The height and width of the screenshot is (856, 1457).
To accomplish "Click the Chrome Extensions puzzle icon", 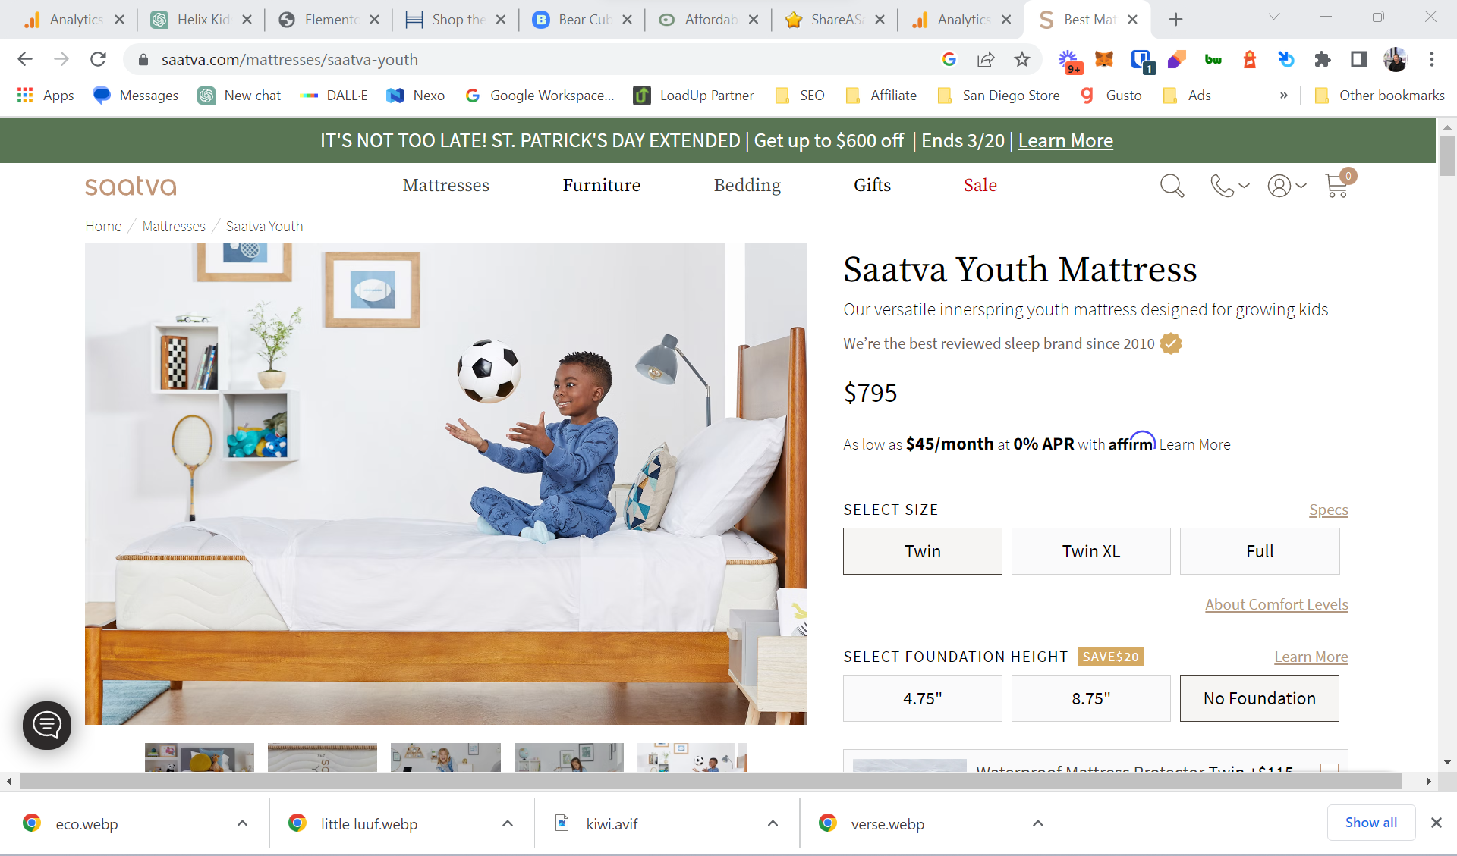I will point(1323,59).
